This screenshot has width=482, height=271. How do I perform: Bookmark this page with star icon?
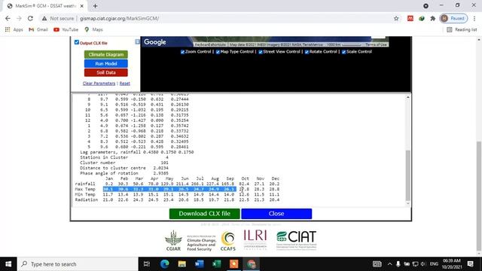396,18
